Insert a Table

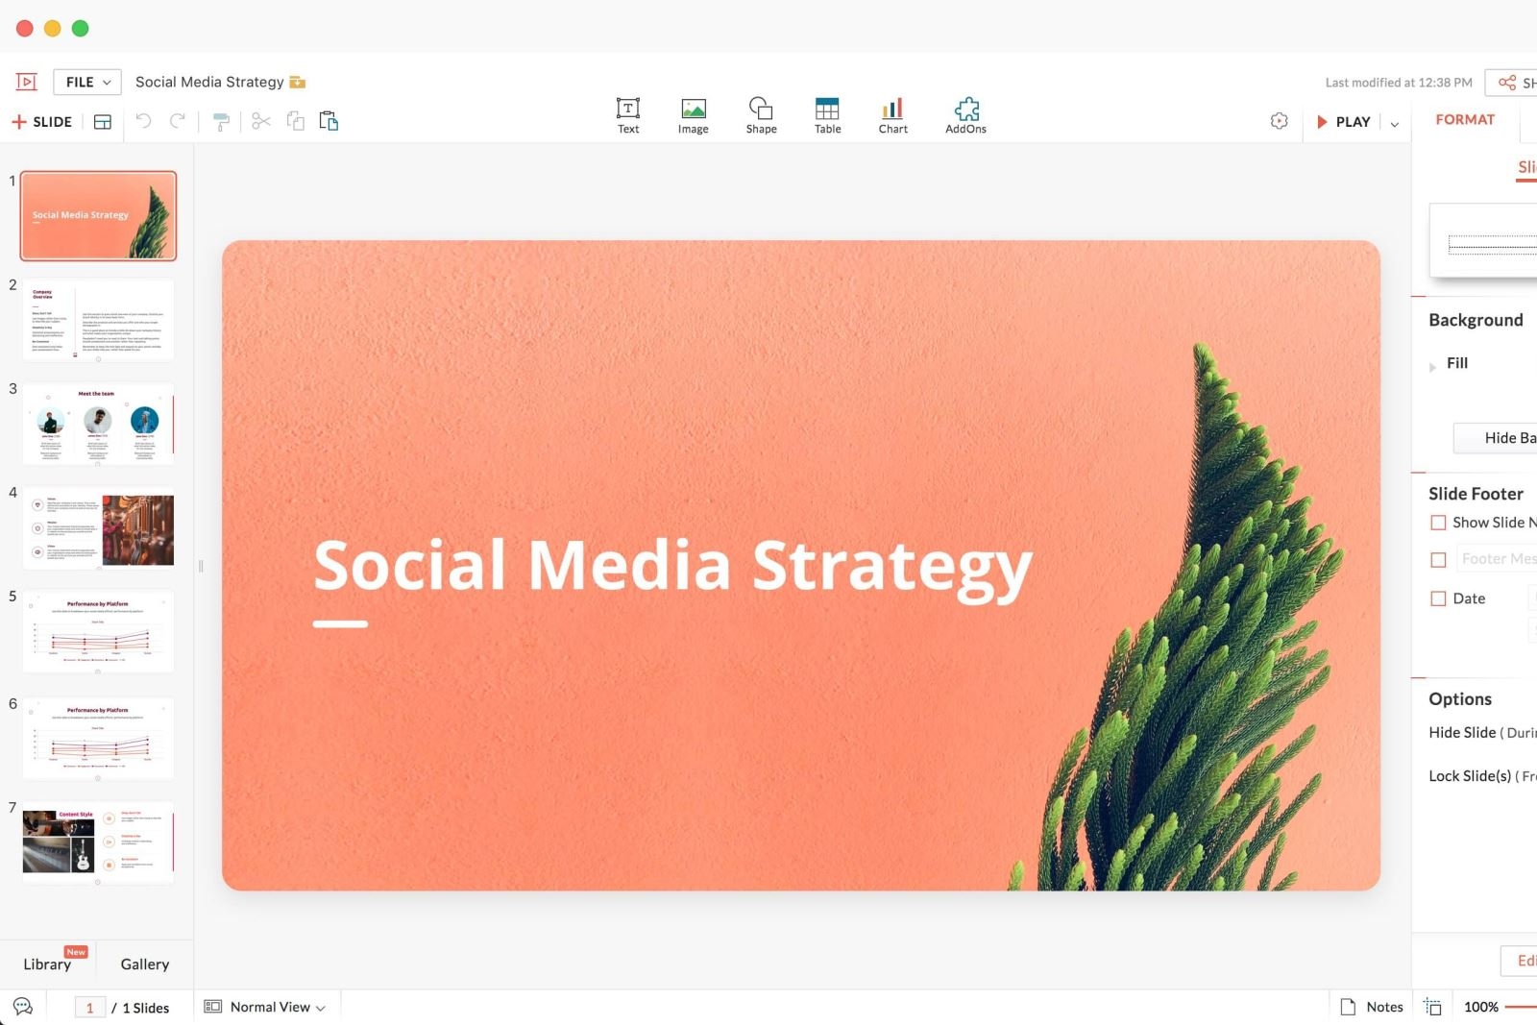click(x=827, y=115)
